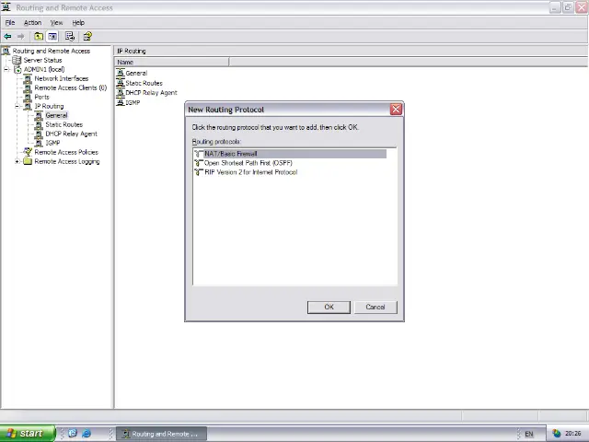Click the Network Interfaces tree icon
The height and width of the screenshot is (442, 589).
pyautogui.click(x=28, y=78)
